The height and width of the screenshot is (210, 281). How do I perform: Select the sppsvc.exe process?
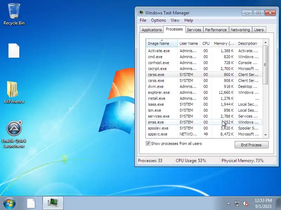(204, 134)
